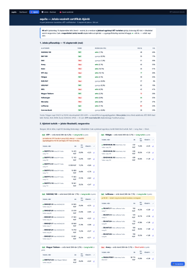
Task: Click the EBOTPTL120 ticker name
Action: pyautogui.click(x=49, y=158)
